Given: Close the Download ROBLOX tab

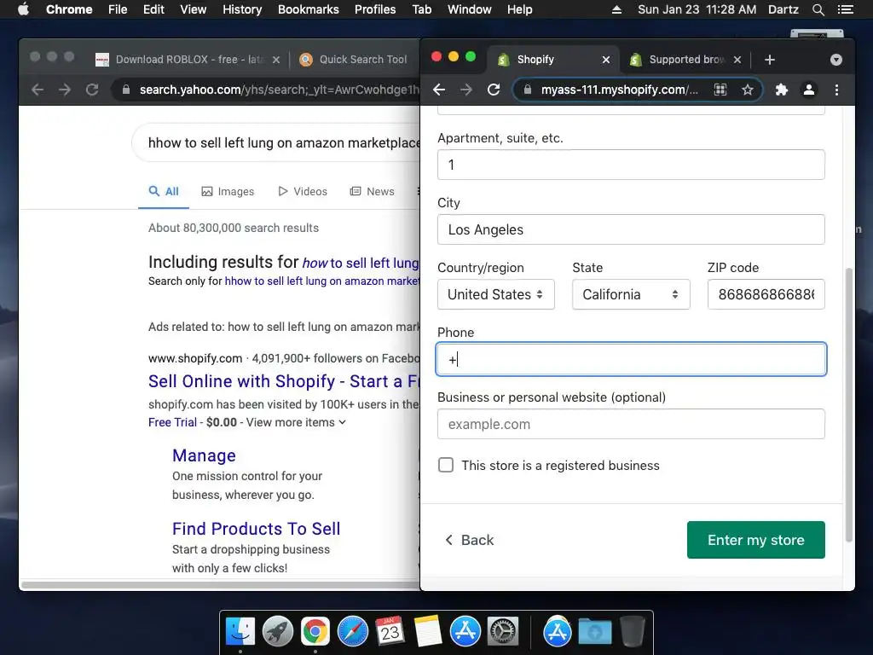Looking at the screenshot, I should point(275,60).
